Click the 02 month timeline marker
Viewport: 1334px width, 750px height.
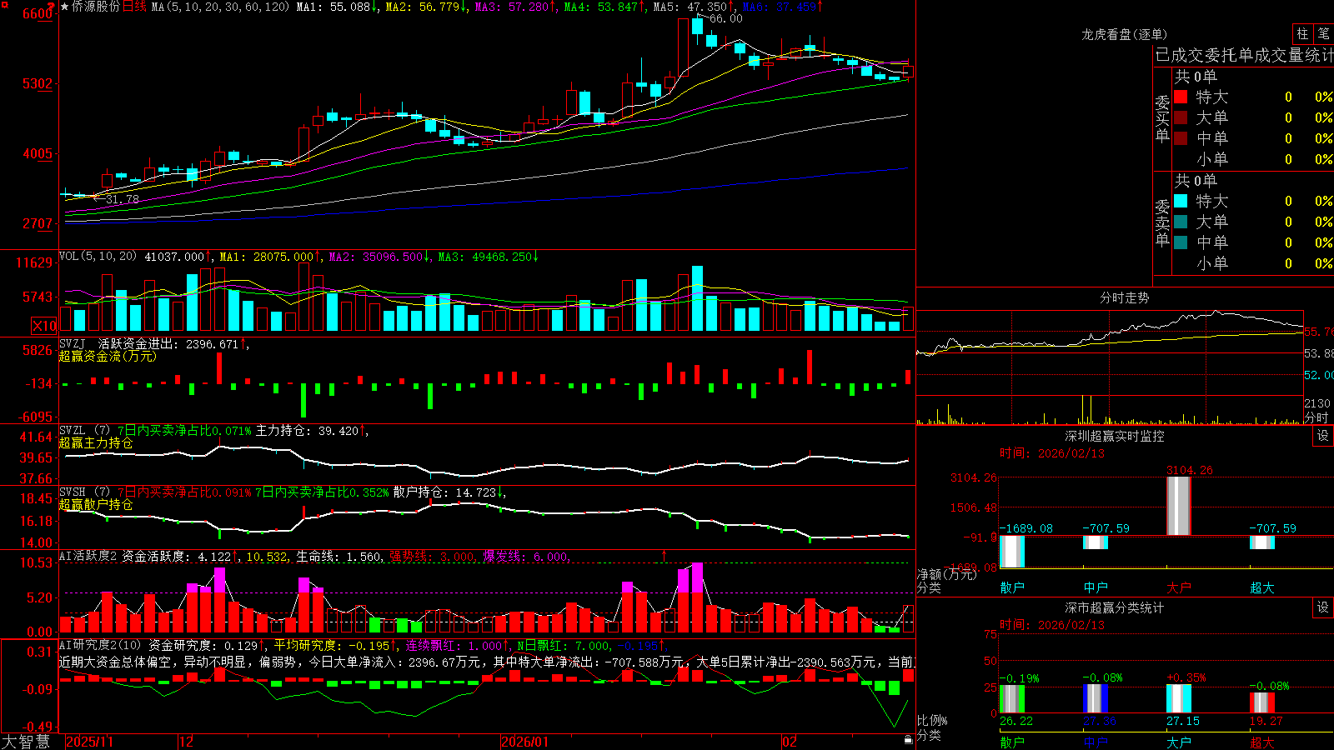790,742
